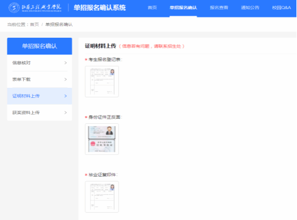Click the 身份证件正反面 label
Image resolution: width=297 pixels, height=220 pixels.
click(x=106, y=117)
